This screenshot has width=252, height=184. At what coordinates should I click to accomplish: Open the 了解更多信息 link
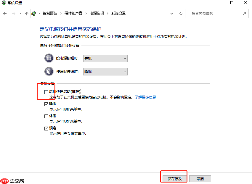145,97
